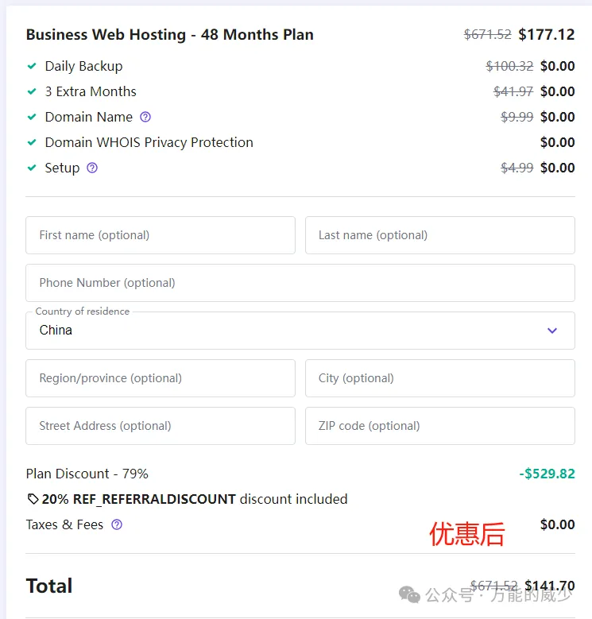Click the Business Web Hosting plan title

[169, 35]
